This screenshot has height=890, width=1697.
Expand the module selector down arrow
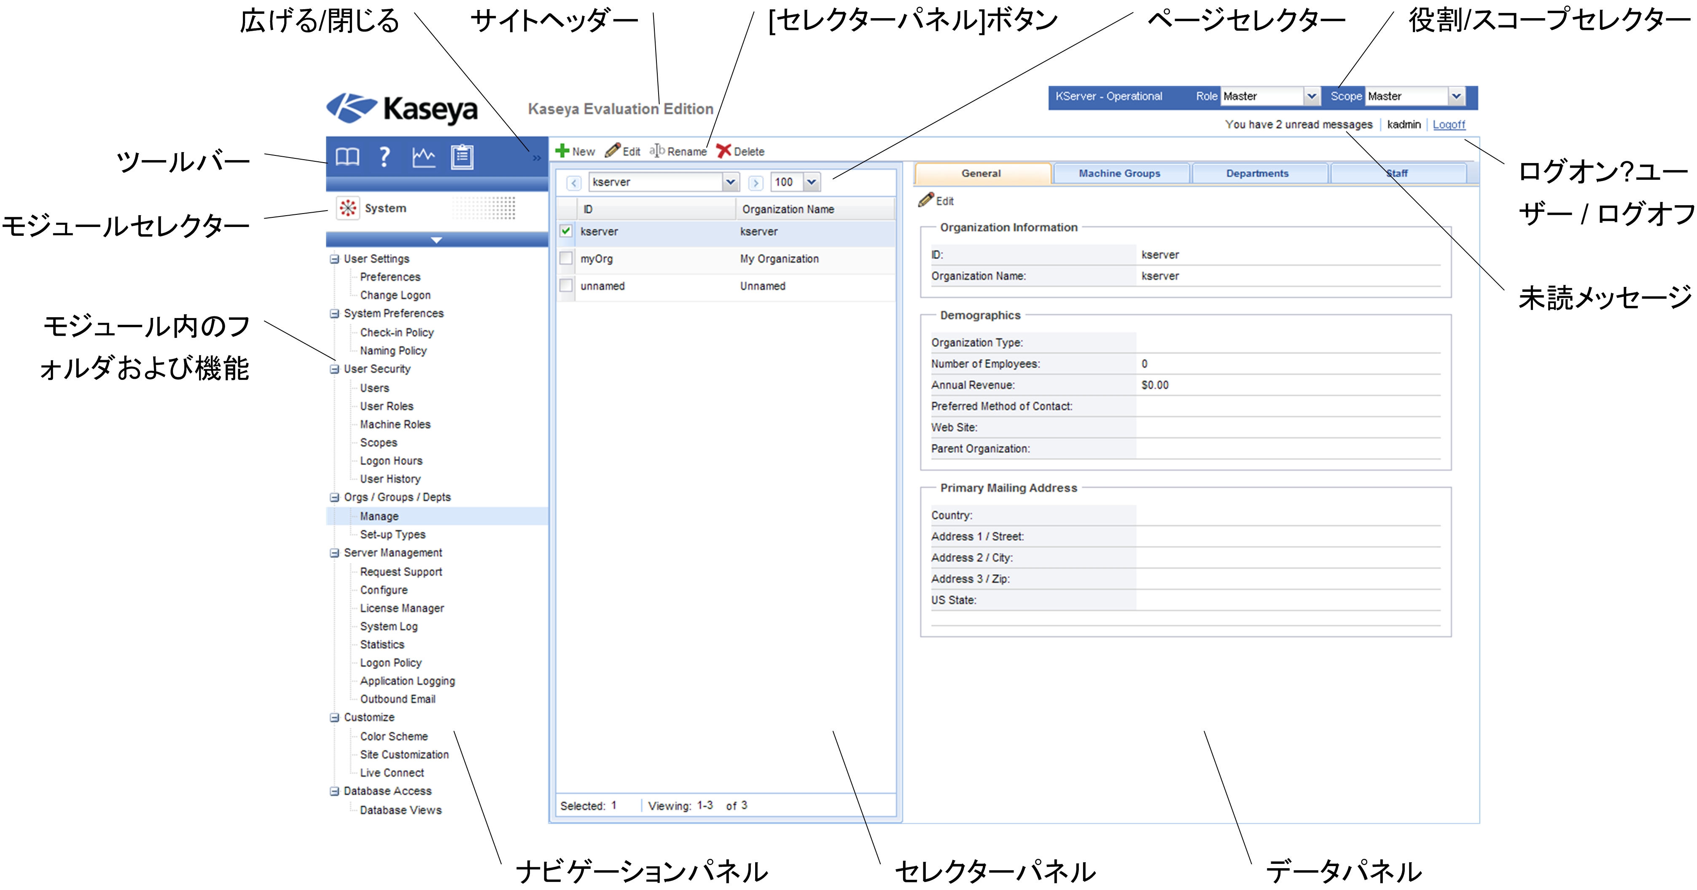click(436, 240)
